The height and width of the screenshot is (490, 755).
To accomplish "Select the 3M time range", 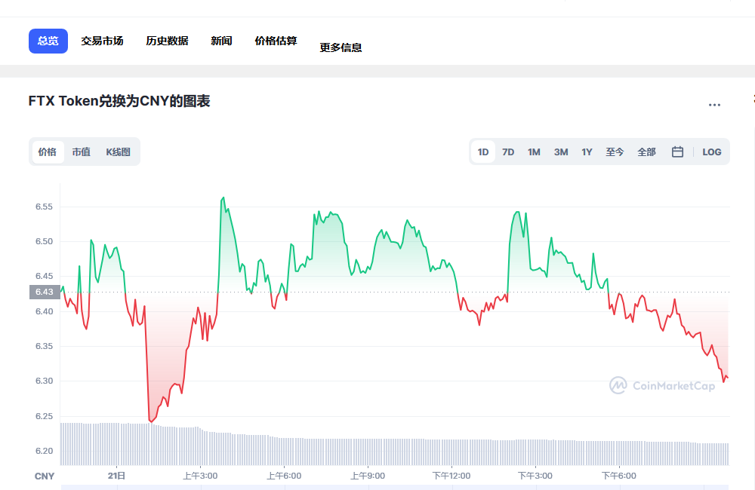I will pos(560,151).
